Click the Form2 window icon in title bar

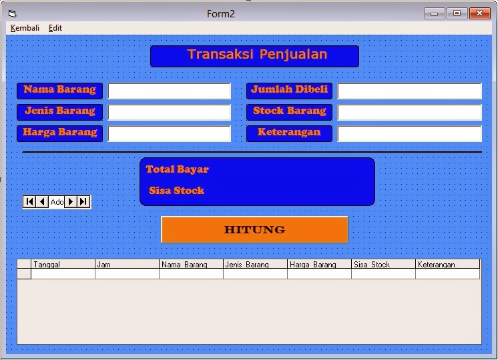(13, 13)
